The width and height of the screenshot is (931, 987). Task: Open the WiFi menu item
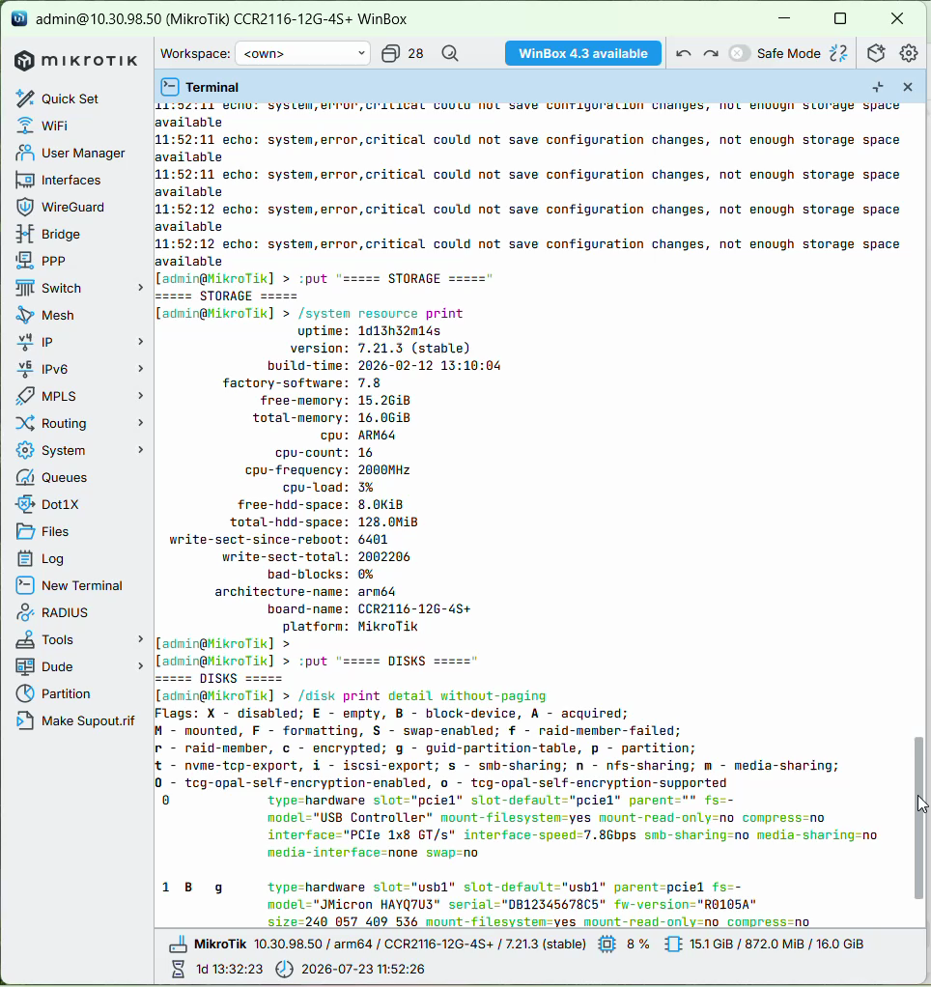coord(54,126)
